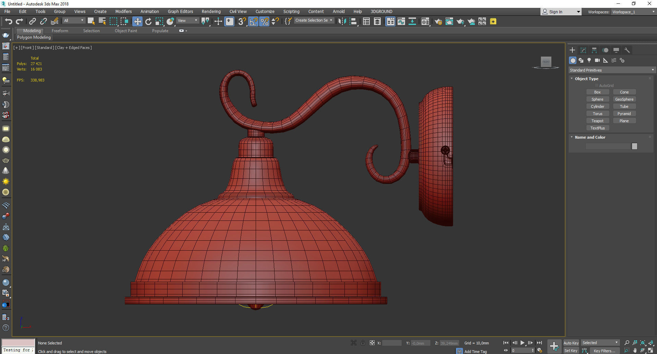Switch to the Lights create category
This screenshot has height=354, width=657.
click(589, 60)
